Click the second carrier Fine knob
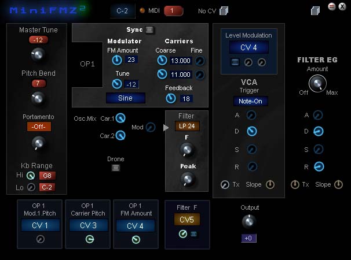Screen dimensions: 351x260 point(200,75)
